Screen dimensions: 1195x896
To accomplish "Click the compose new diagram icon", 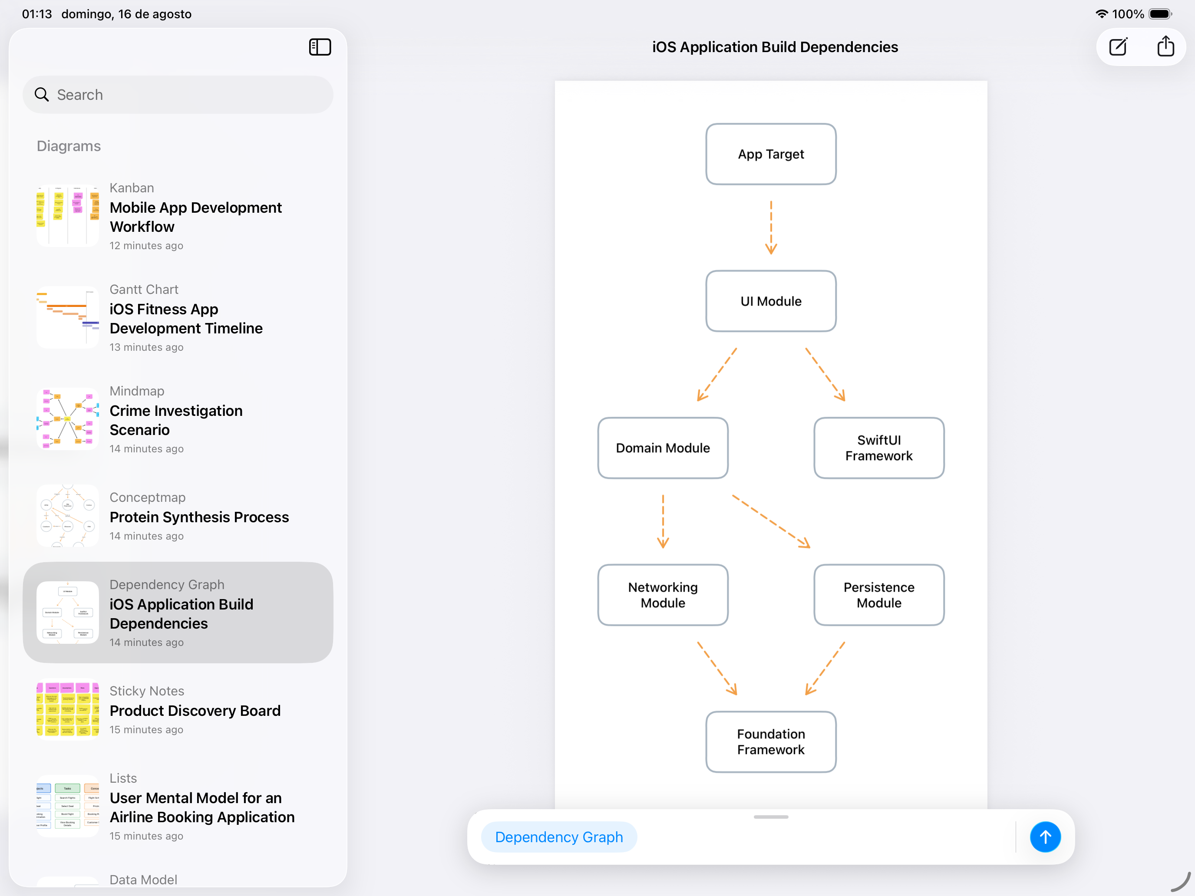I will (1118, 47).
